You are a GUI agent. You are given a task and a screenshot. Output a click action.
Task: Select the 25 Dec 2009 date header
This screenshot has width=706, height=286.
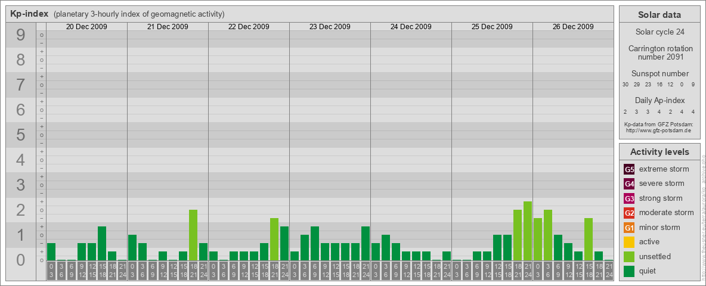(492, 27)
